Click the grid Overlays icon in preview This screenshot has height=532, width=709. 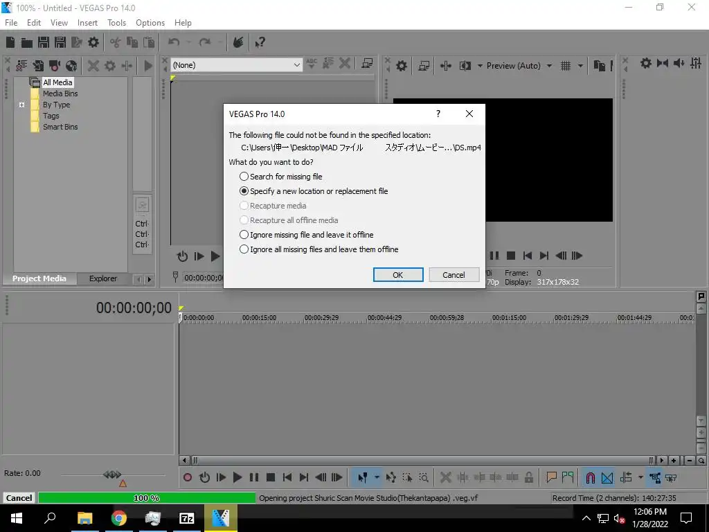(x=566, y=66)
